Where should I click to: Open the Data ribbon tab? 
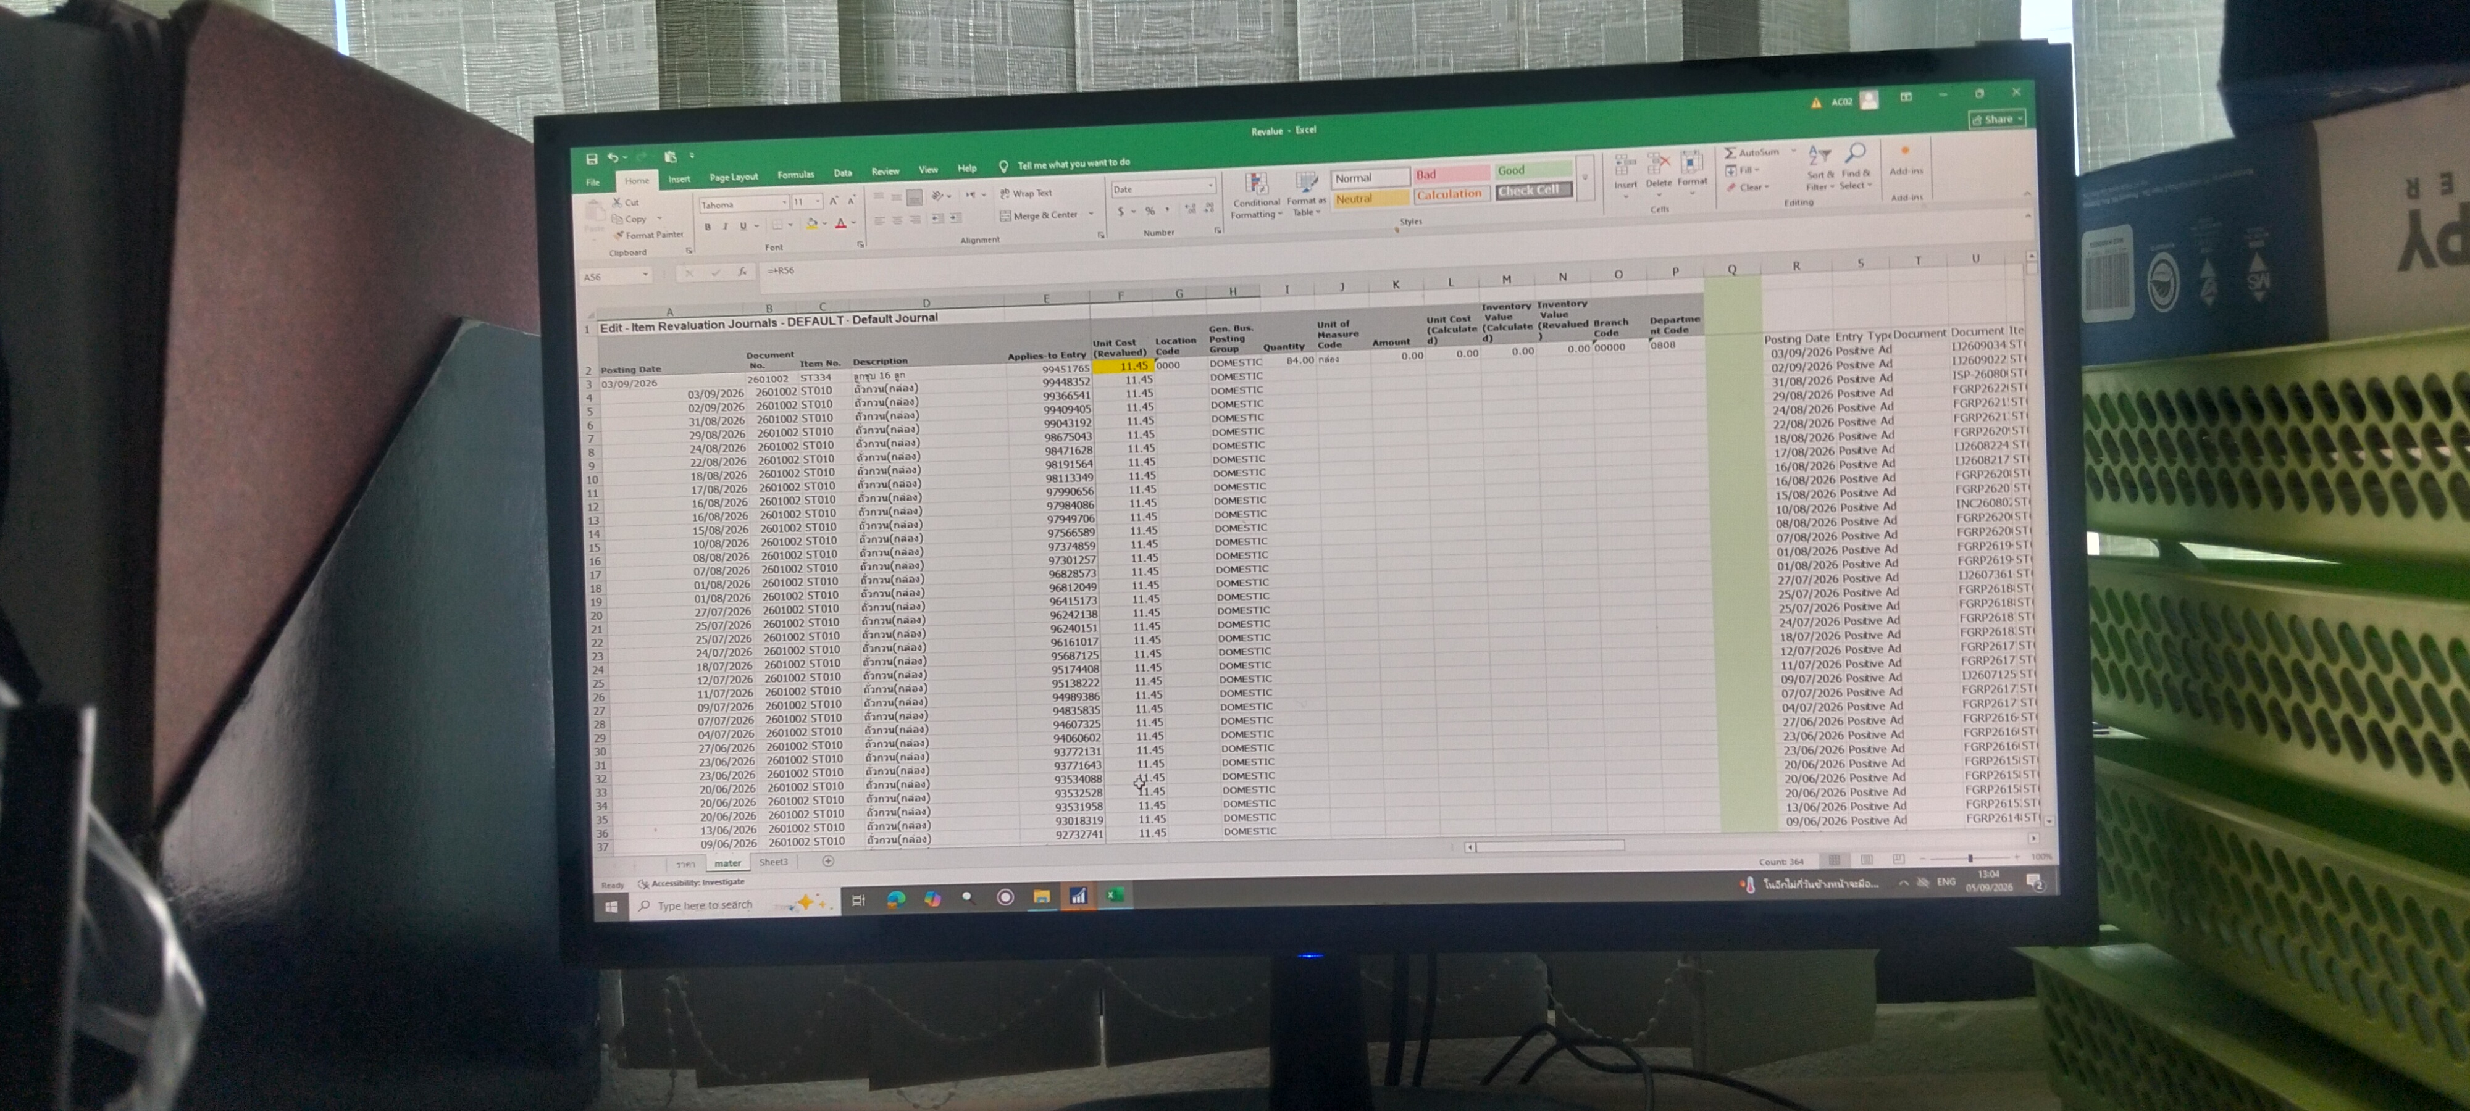click(842, 173)
